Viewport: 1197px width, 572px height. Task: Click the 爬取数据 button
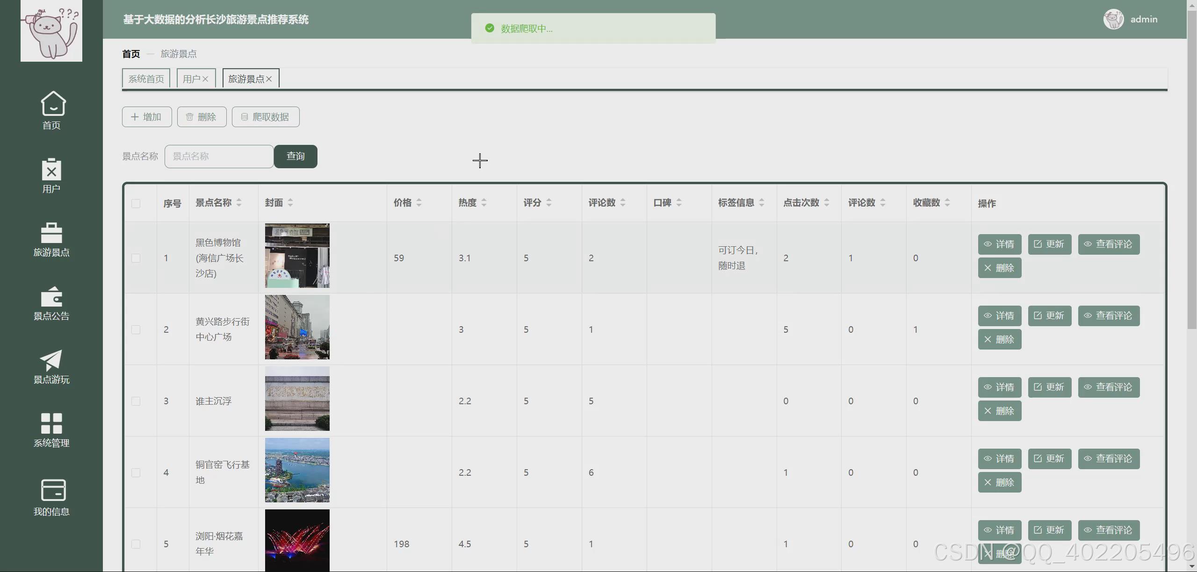click(266, 117)
